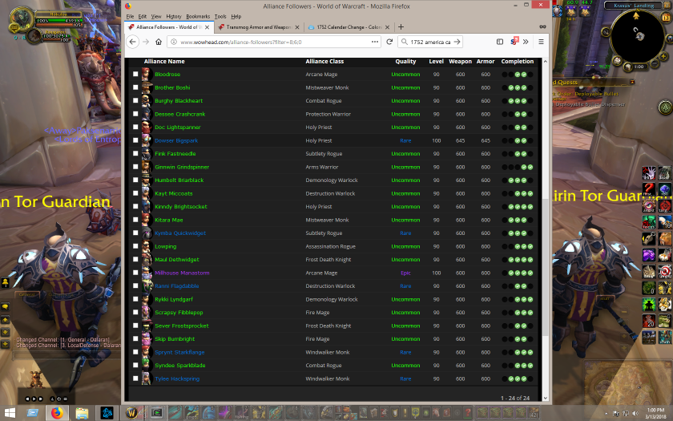Check the Brother Boshi row checkbox
The height and width of the screenshot is (421, 673).
tap(135, 87)
